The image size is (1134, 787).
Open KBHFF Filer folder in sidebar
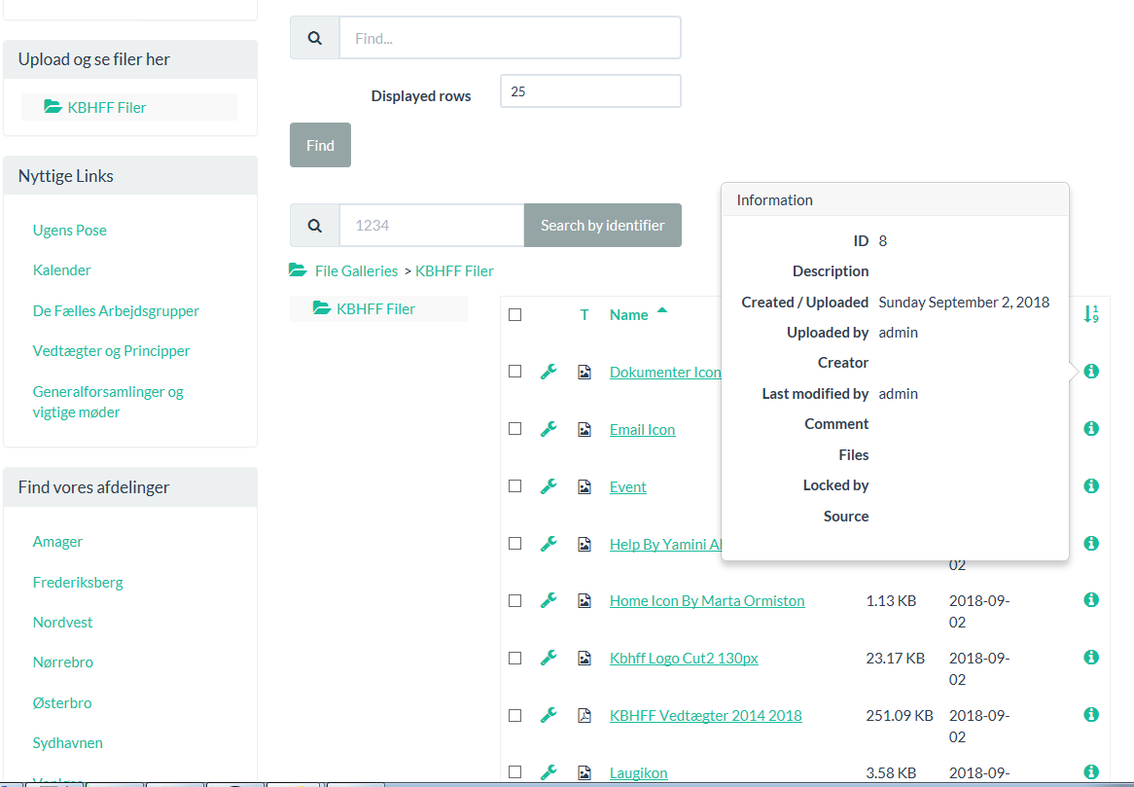point(106,107)
